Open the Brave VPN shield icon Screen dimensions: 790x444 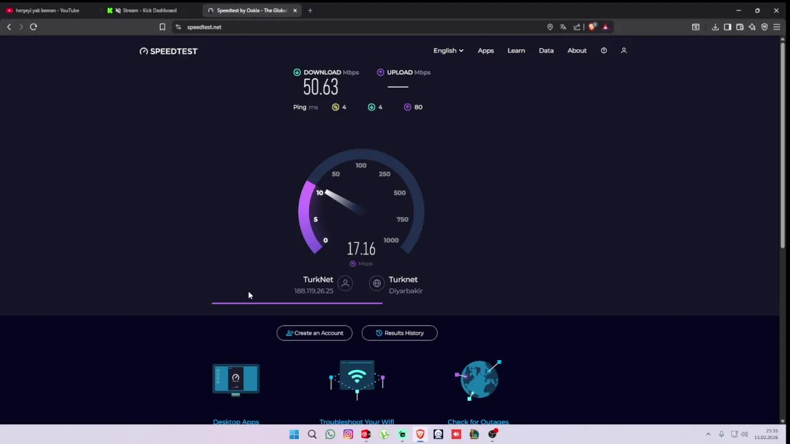764,27
